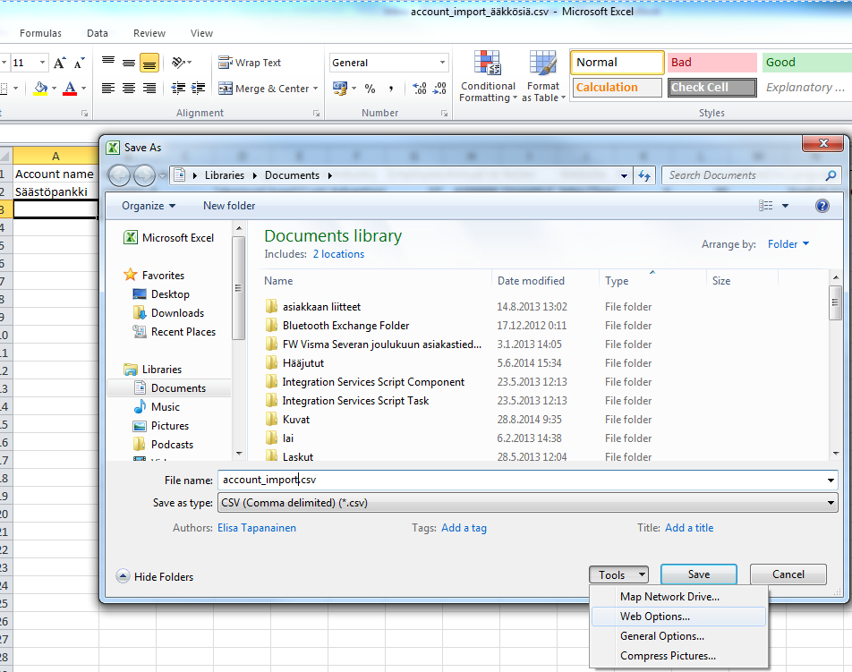This screenshot has height=672, width=852.
Task: Center text horizontally
Action: point(129,88)
